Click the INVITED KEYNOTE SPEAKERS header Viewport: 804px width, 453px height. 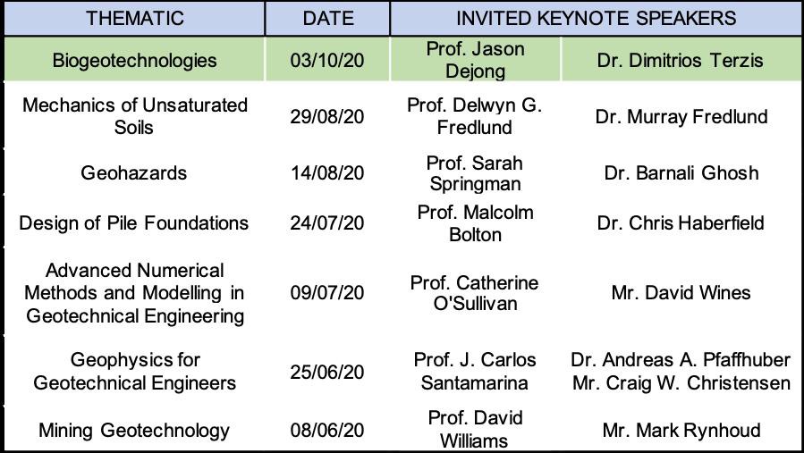(x=596, y=18)
